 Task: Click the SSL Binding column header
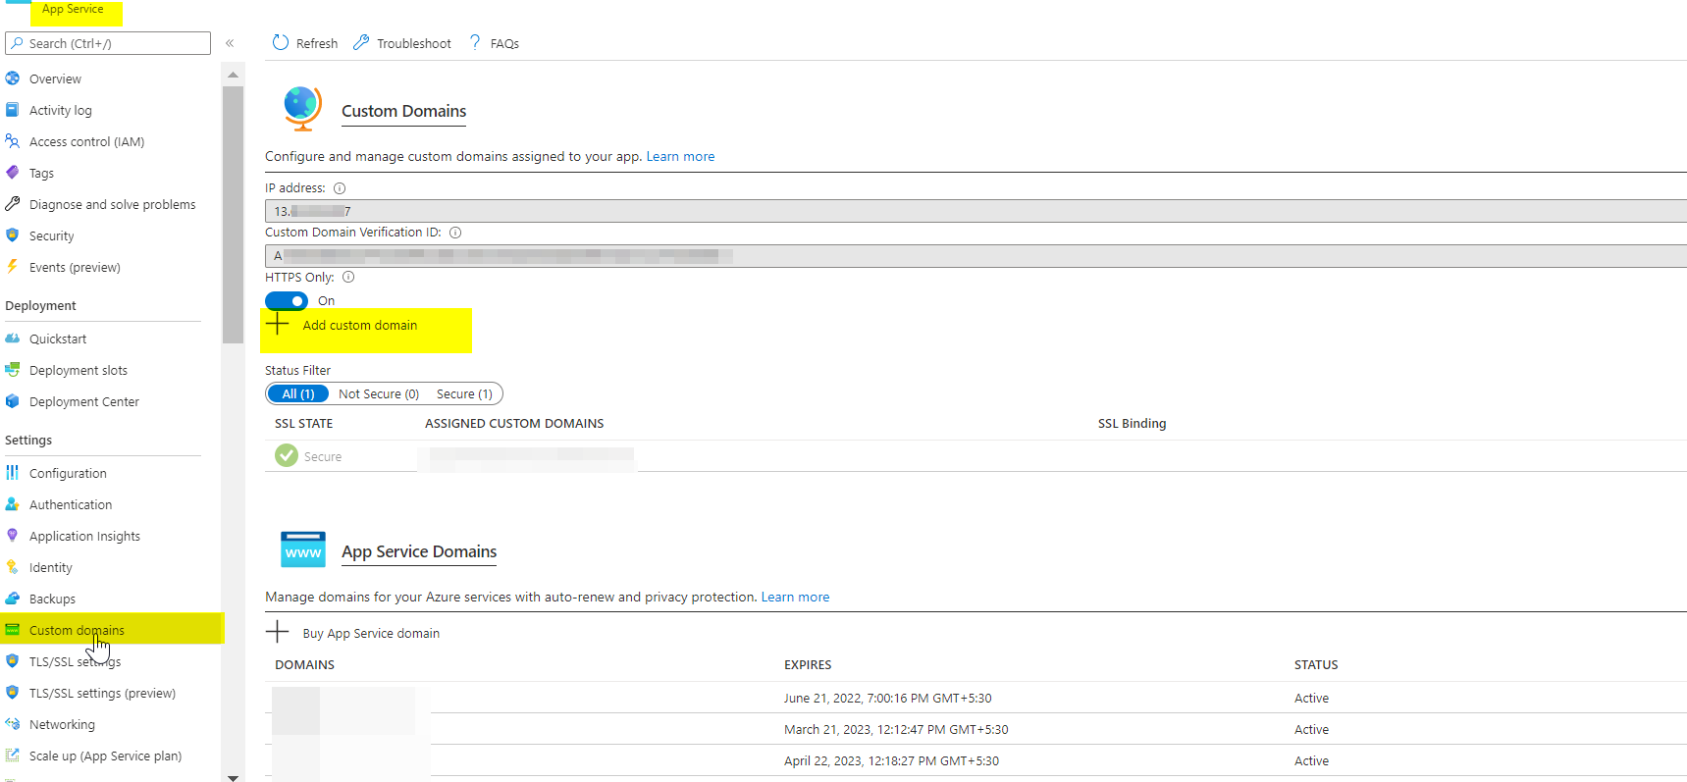[x=1132, y=423]
